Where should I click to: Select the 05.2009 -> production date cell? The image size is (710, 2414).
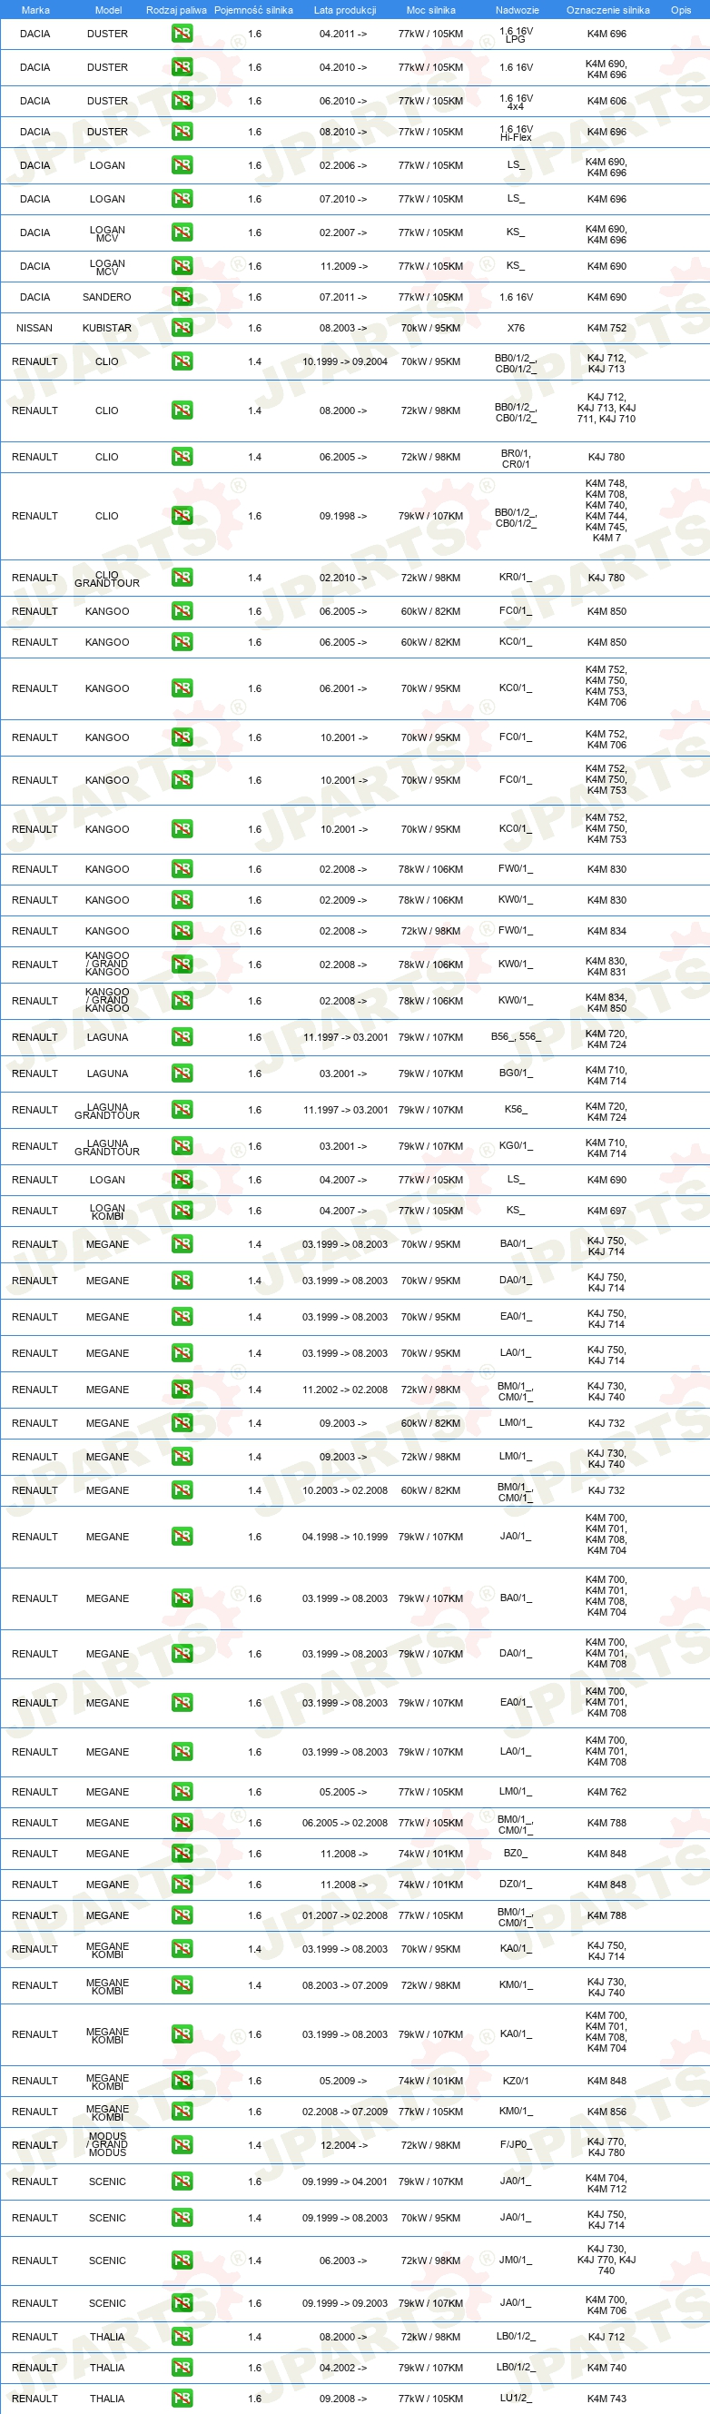344,2082
